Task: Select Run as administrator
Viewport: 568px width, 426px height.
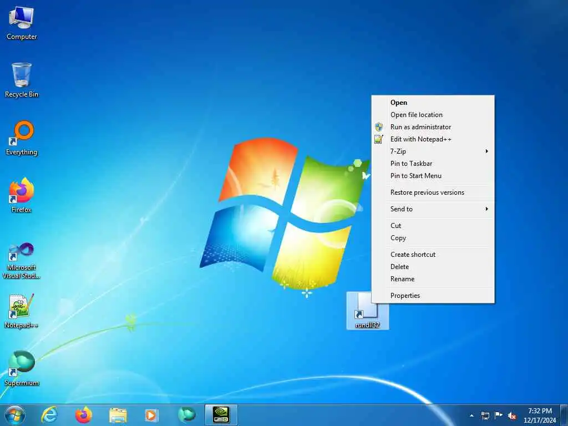Action: [433, 127]
